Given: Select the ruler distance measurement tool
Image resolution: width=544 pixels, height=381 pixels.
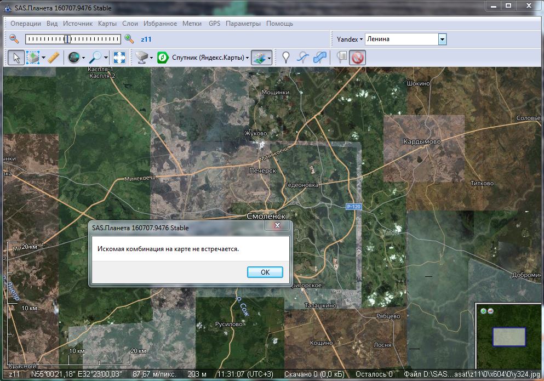Looking at the screenshot, I should 53,57.
